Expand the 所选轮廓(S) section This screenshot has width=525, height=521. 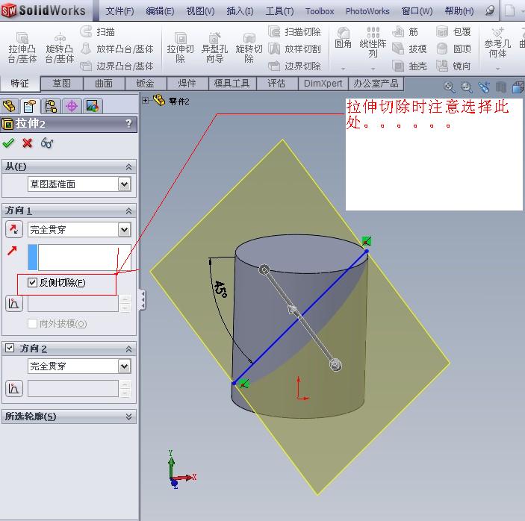(x=128, y=417)
